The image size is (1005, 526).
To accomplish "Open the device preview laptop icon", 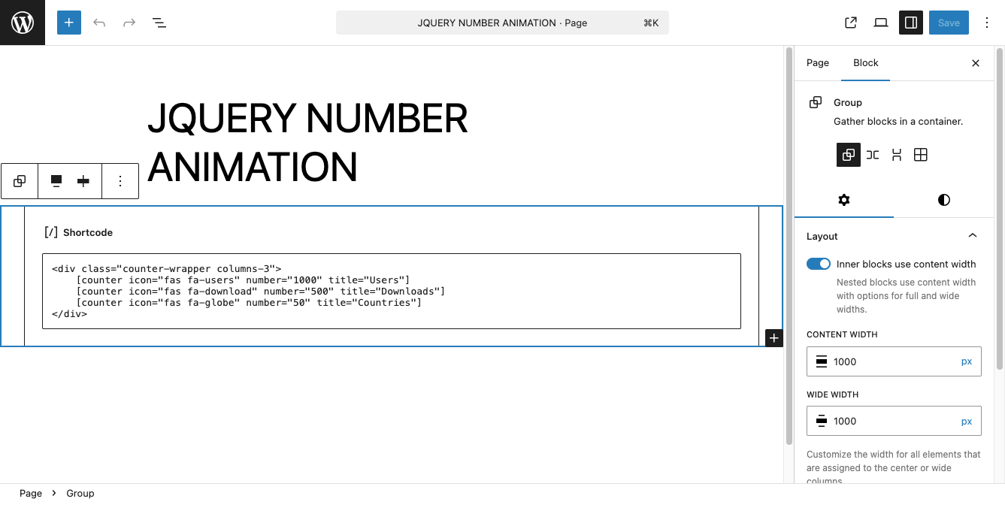I will [881, 23].
